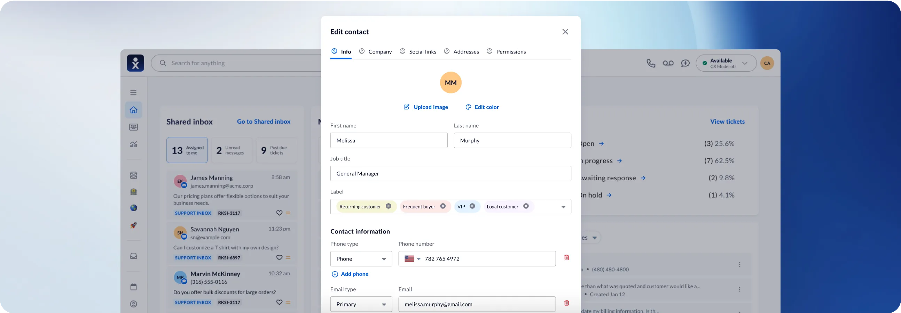Viewport: 901px width, 313px height.
Task: Select the 13 Assigned to me card
Action: tap(187, 150)
